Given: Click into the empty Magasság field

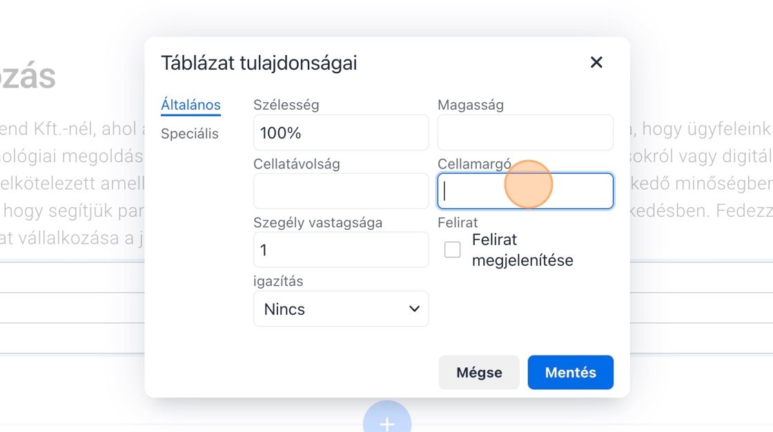Looking at the screenshot, I should click(x=525, y=132).
